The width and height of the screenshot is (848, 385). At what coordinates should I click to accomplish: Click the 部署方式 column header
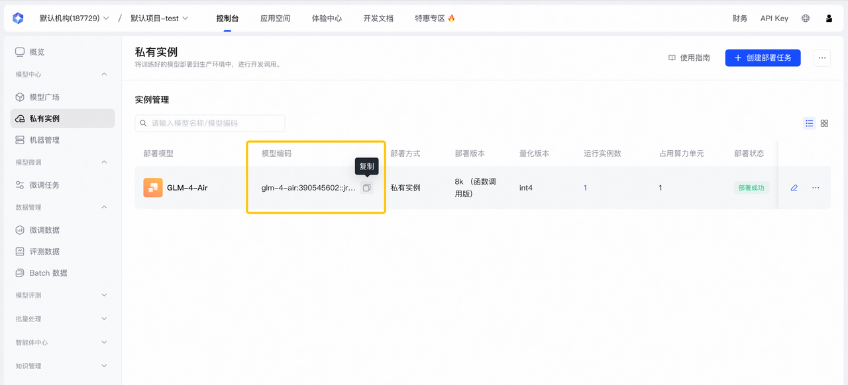pyautogui.click(x=405, y=153)
